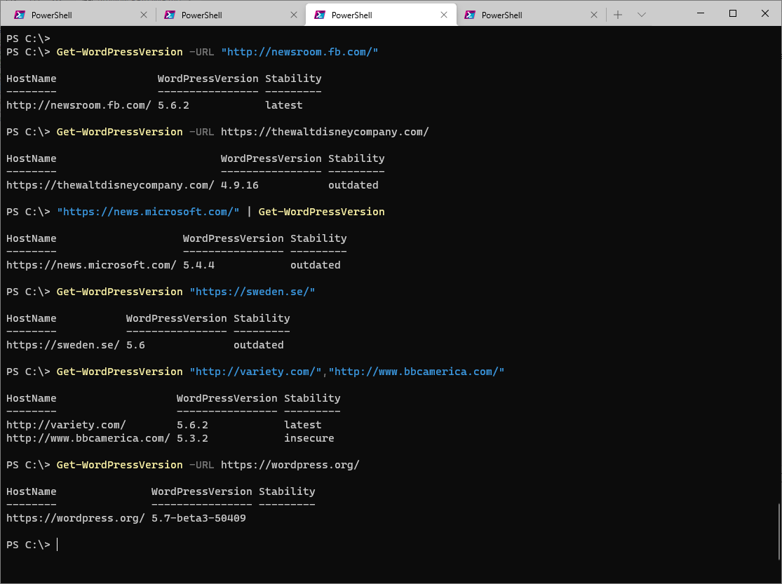The image size is (782, 584).
Task: Click the HostName header above https://sweden.se/
Action: (32, 318)
